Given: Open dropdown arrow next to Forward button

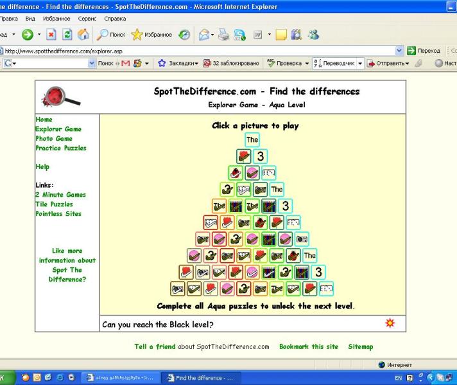Looking at the screenshot, I should tap(39, 35).
